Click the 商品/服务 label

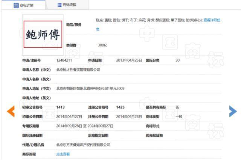pos(74,25)
